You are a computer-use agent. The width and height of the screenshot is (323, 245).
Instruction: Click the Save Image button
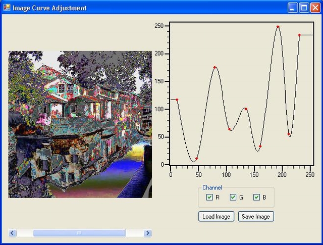tap(256, 216)
